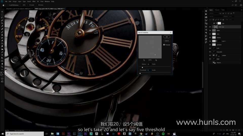The height and width of the screenshot is (136, 243).
Task: Toggle the Preview checkbox in dialog
Action: (164, 45)
